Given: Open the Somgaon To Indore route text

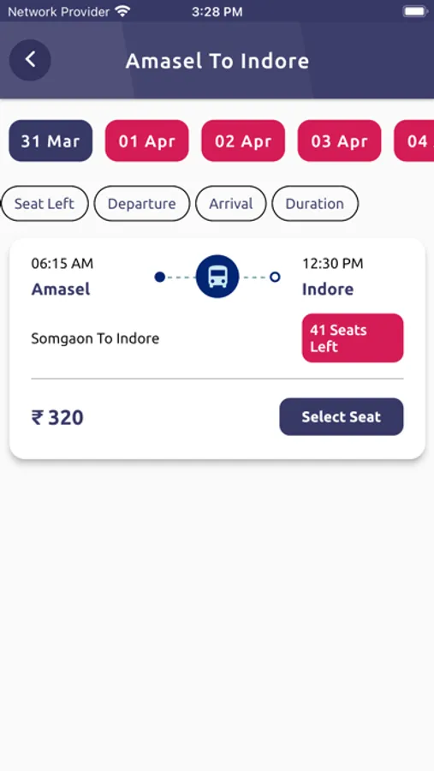Looking at the screenshot, I should [x=95, y=338].
